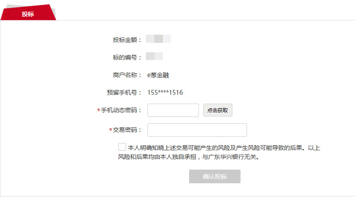Click the 确认投标 button
The height and width of the screenshot is (197, 355).
coord(215,176)
